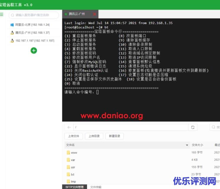Toggle the sort arrow in file name header
The width and height of the screenshot is (220, 189).
tap(187, 145)
